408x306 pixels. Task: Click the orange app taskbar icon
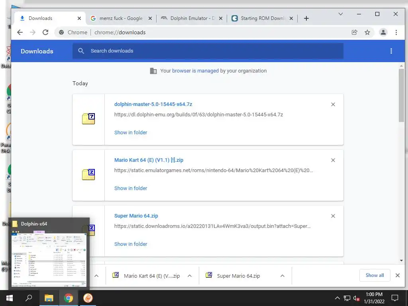pyautogui.click(x=88, y=298)
